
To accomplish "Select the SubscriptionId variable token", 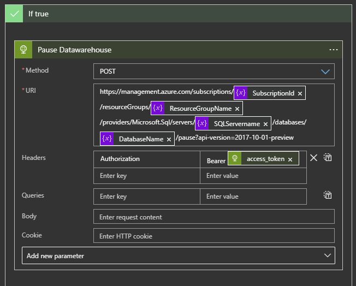I will [x=270, y=93].
